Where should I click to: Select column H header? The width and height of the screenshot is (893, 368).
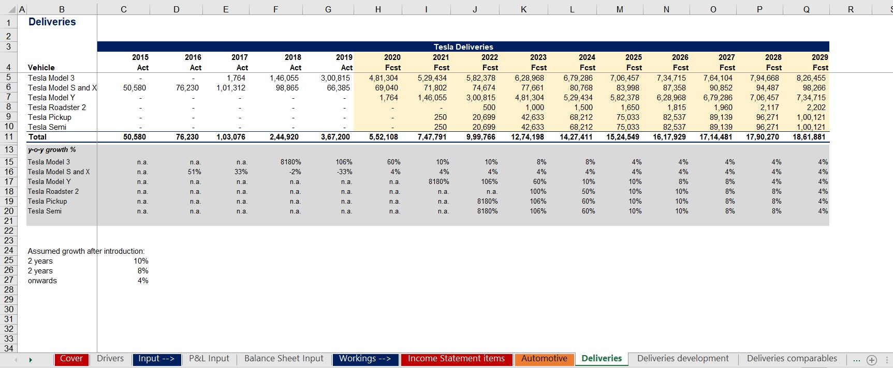(x=378, y=9)
